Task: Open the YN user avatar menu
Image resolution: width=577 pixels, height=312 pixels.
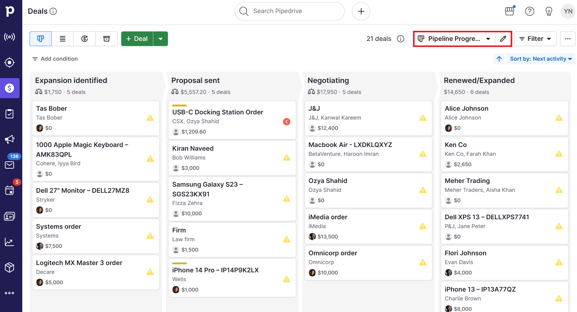Action: [568, 11]
